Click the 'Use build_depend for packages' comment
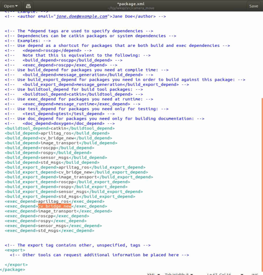 click(86, 70)
